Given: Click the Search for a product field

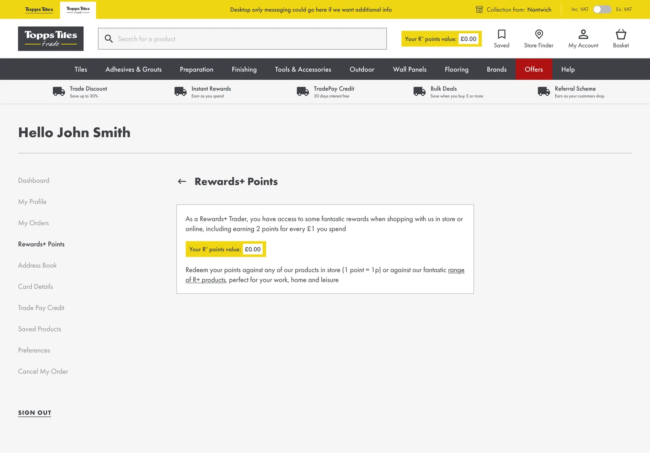Looking at the screenshot, I should point(242,39).
